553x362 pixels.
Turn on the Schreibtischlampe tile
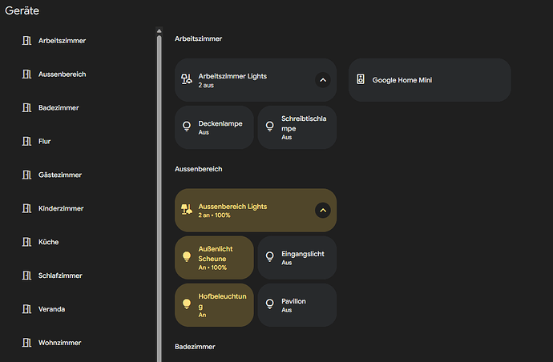pyautogui.click(x=297, y=127)
